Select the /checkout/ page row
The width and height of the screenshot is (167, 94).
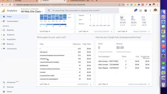(x=65, y=59)
